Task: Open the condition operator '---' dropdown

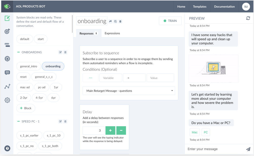Action: pyautogui.click(x=91, y=78)
